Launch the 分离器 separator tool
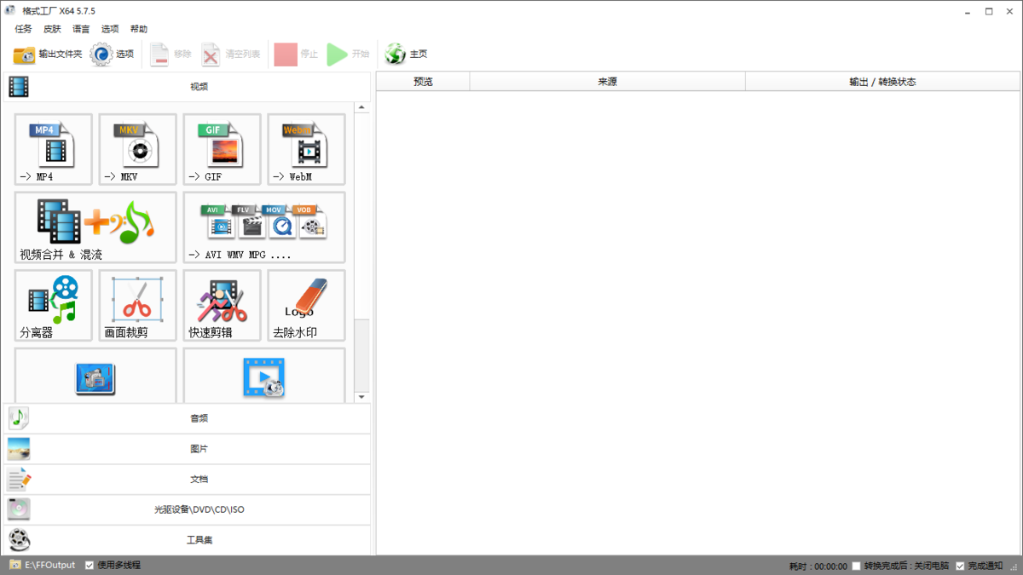 coord(53,305)
